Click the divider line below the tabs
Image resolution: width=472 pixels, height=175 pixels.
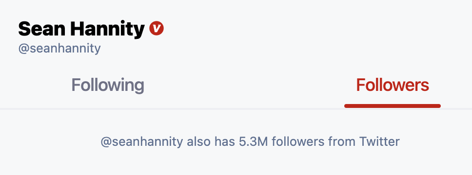(236, 109)
